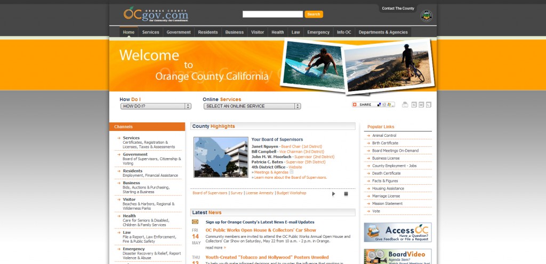
Task: Open the BoardVideo banner
Action: coord(398,257)
